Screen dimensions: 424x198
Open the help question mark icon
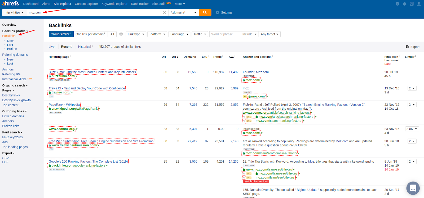tap(397, 4)
